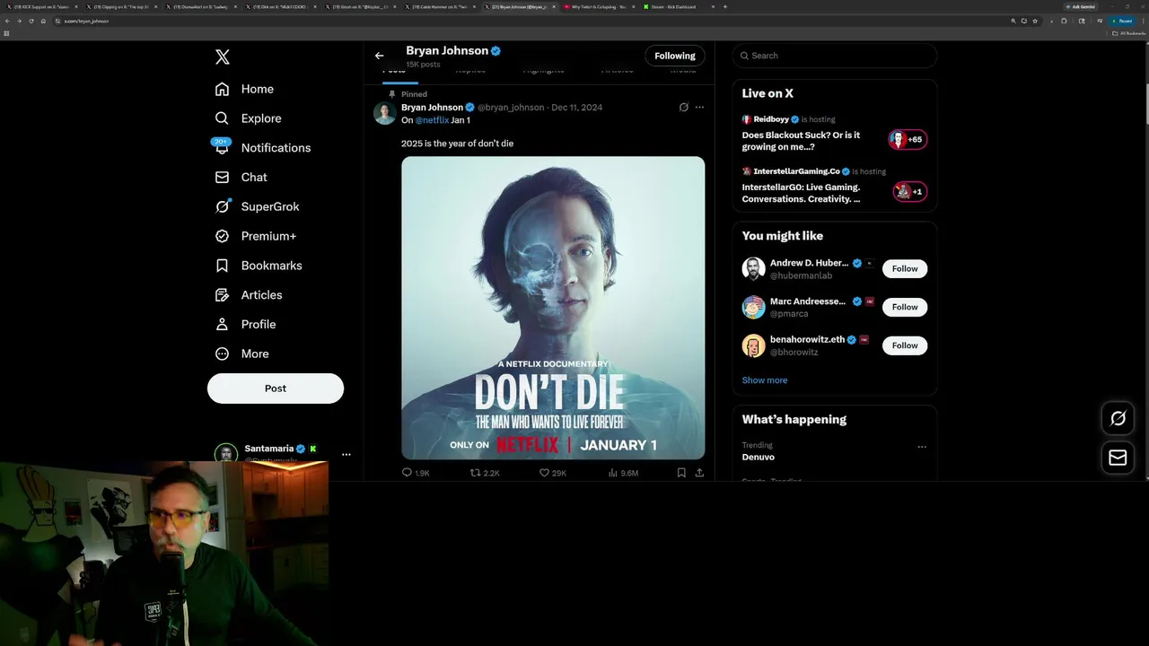Open Articles in the sidebar
Viewport: 1149px width, 646px height.
click(249, 295)
